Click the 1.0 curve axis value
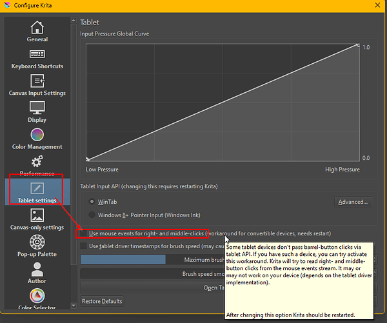The height and width of the screenshot is (323, 387). (366, 47)
